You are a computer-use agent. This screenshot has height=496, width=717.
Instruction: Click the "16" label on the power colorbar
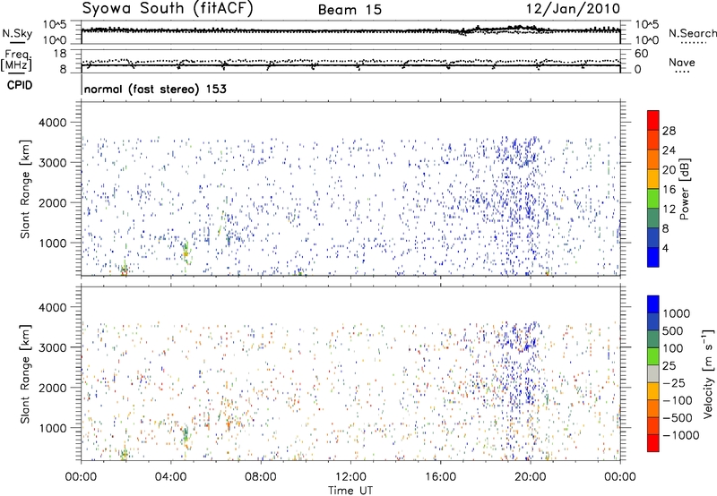coord(669,190)
